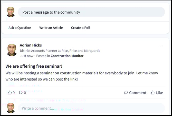Visit the Construction Monitor group link
Viewport: 172px width, 116px height.
coord(67,56)
